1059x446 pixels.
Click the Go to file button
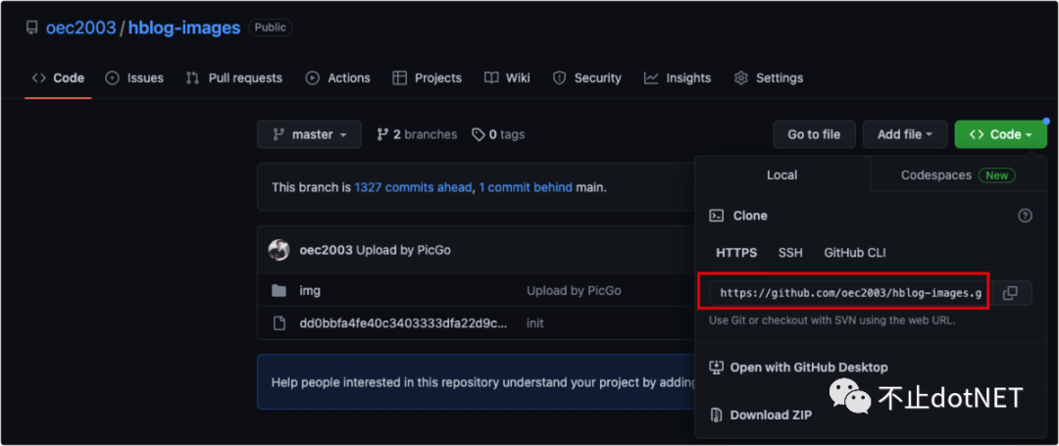pyautogui.click(x=814, y=134)
